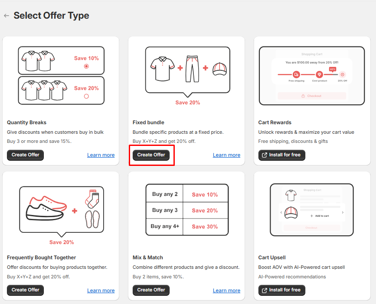Click the external-link icon on Cart Rewards install button
The image size is (376, 304).
coord(264,155)
